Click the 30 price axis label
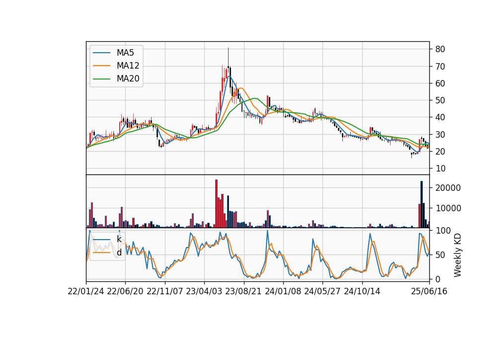The width and height of the screenshot is (477, 343). click(x=440, y=135)
